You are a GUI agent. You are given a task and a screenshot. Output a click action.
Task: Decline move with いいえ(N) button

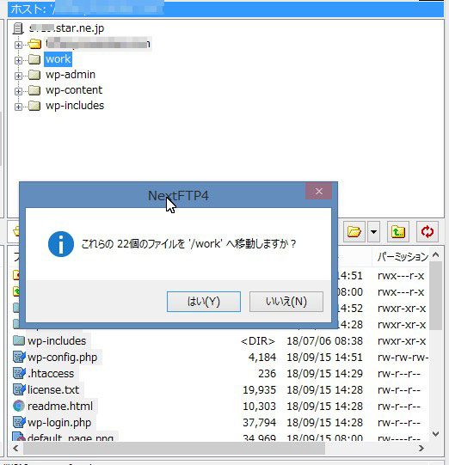286,302
